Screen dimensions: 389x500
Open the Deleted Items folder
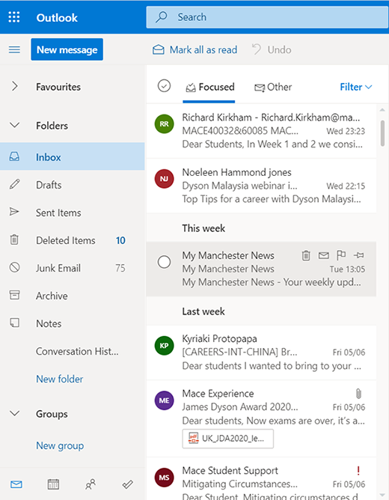pos(73,240)
